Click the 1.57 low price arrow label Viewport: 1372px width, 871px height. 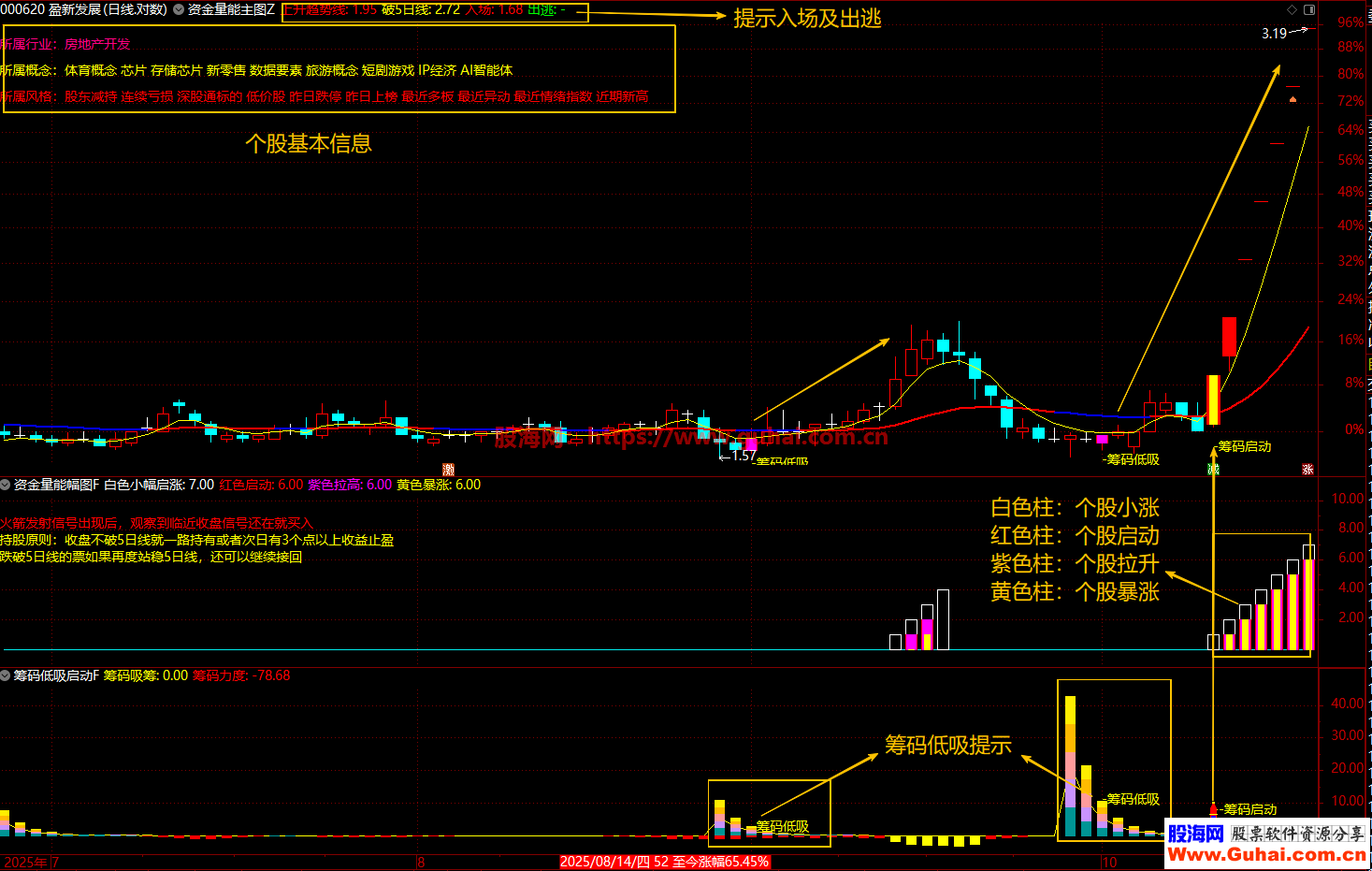(742, 456)
